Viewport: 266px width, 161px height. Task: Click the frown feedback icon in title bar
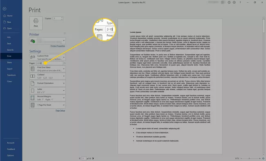[234, 2]
